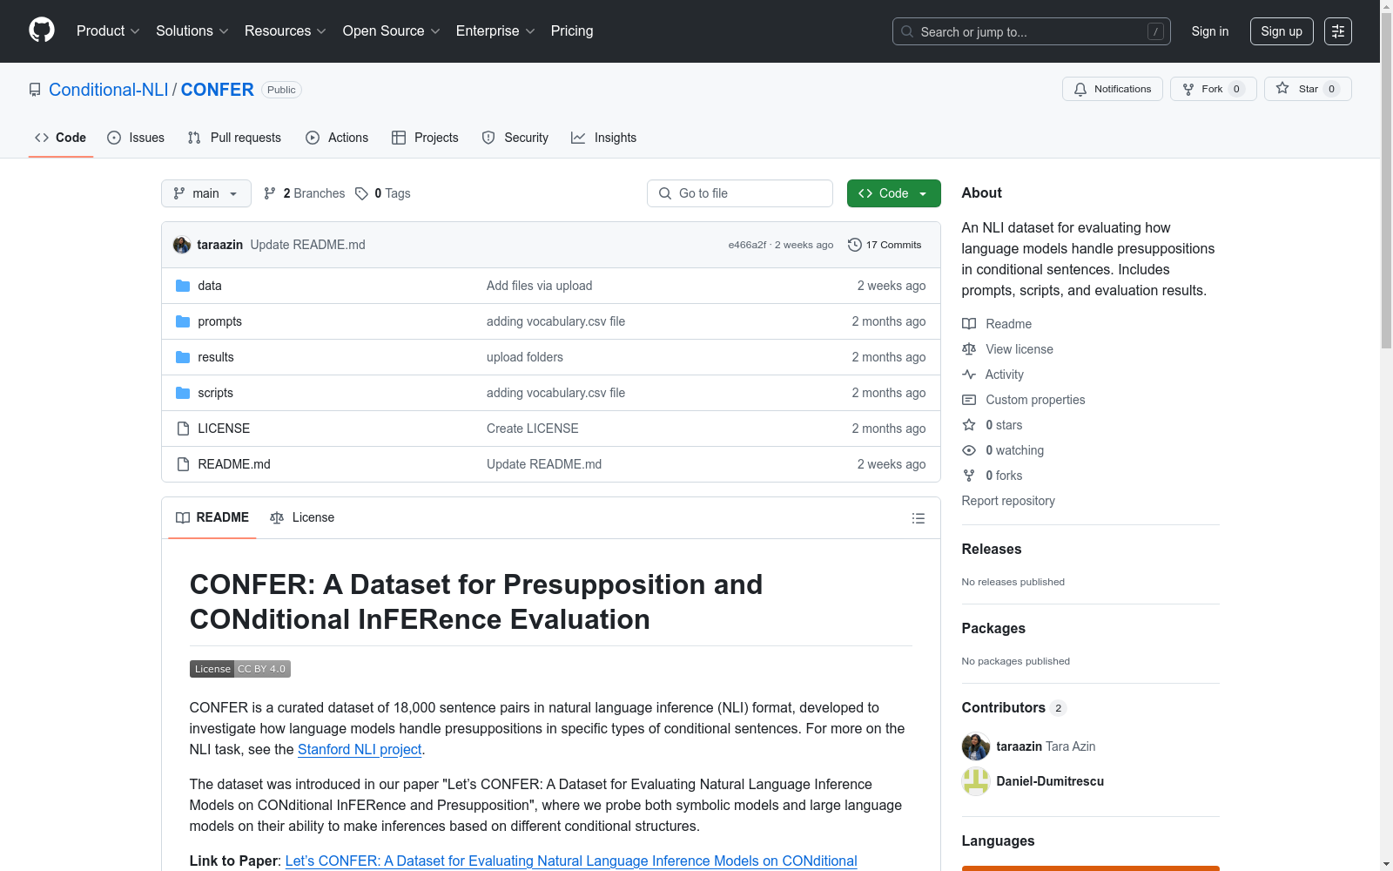
Task: Switch to the Security tab
Action: [515, 138]
